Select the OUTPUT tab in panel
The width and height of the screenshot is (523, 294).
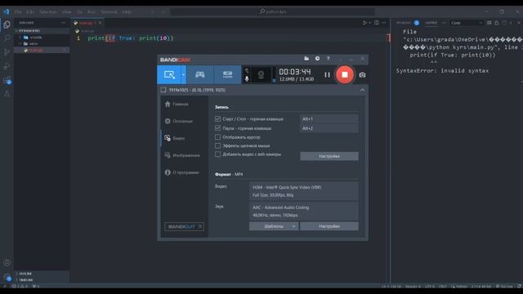tap(431, 23)
